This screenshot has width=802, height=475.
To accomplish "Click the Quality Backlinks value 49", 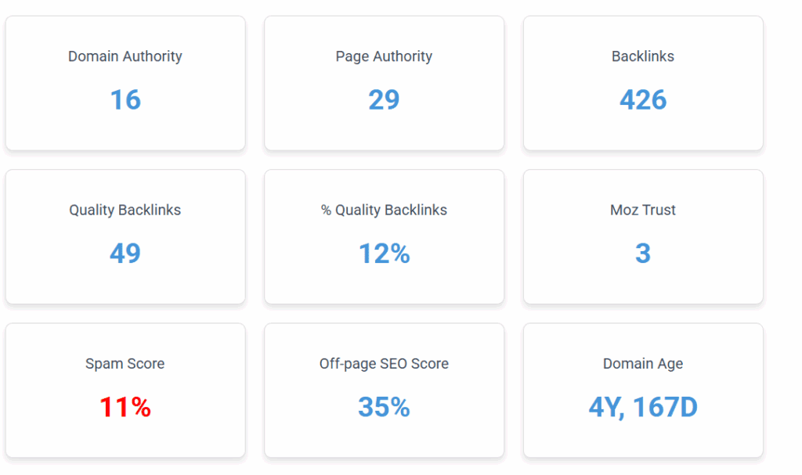I will click(125, 254).
